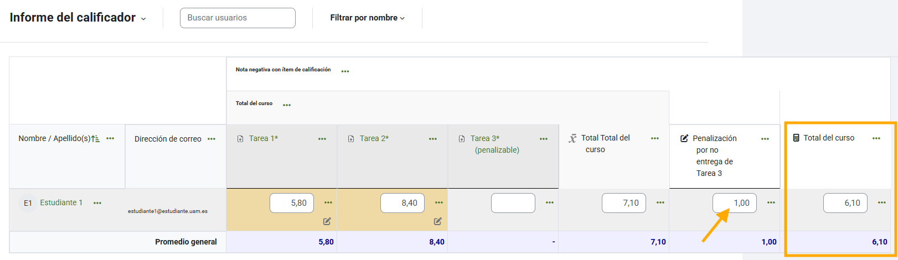The height and width of the screenshot is (260, 898).
Task: Click the override edit icon under Tarea 1 grade
Action: click(327, 221)
